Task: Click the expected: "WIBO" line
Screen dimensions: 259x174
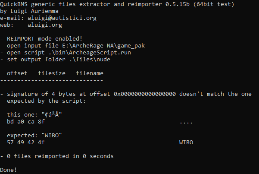Action: 34,135
